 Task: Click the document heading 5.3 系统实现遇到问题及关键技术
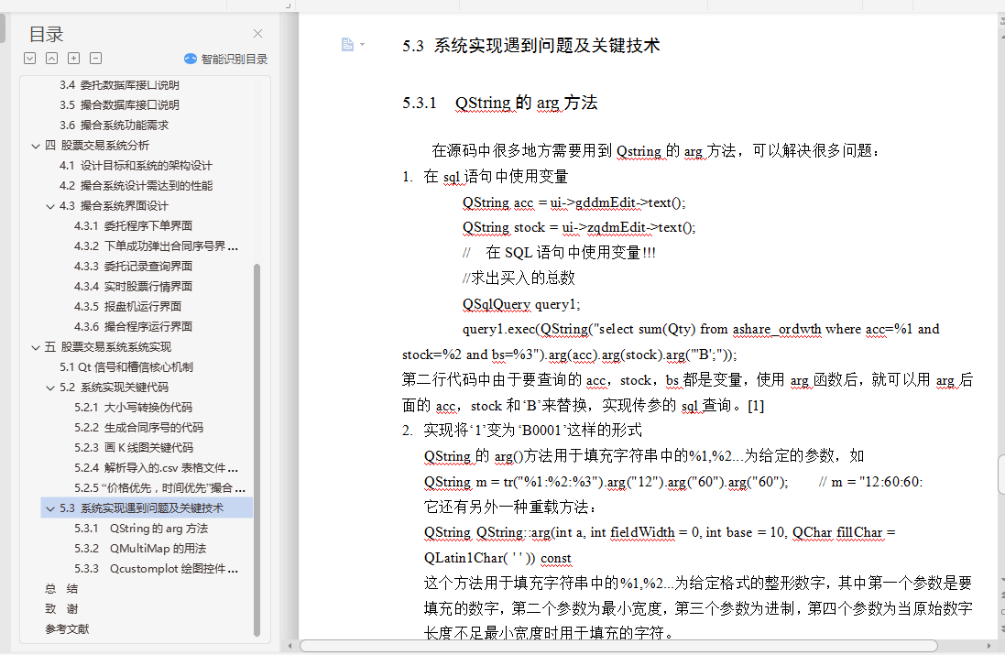tap(530, 46)
